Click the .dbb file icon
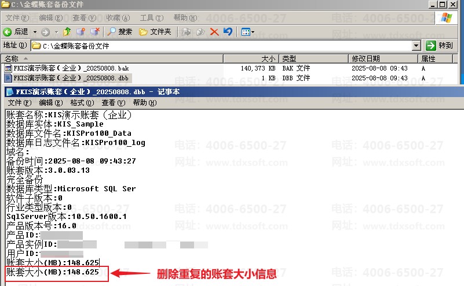Image resolution: width=464 pixels, height=286 pixels. coord(8,78)
